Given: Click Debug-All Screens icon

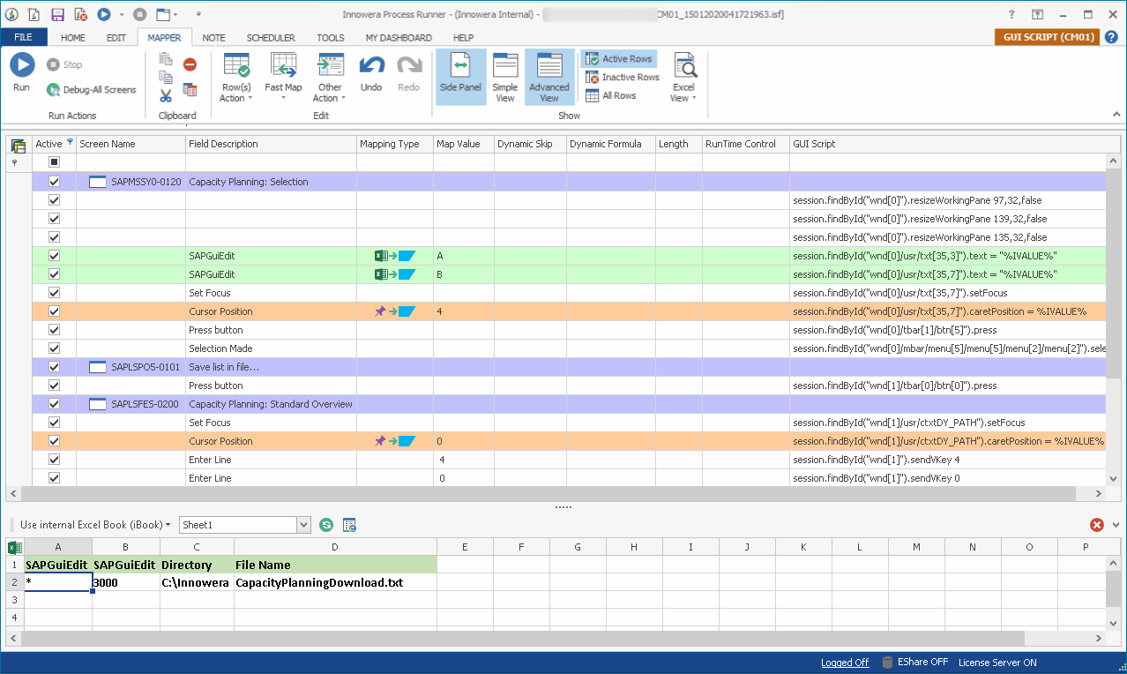Looking at the screenshot, I should 53,89.
